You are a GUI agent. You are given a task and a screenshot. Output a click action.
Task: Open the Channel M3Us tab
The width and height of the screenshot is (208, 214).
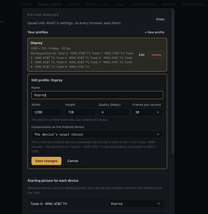coord(193,4)
